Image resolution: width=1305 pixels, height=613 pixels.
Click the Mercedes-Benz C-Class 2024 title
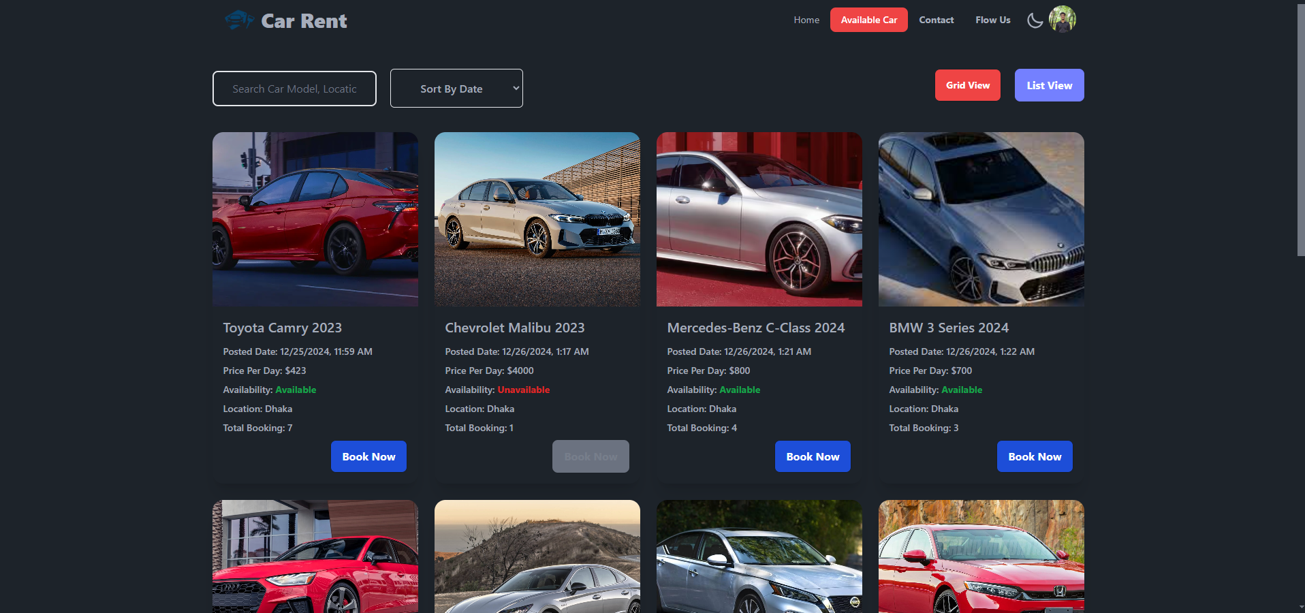(756, 328)
